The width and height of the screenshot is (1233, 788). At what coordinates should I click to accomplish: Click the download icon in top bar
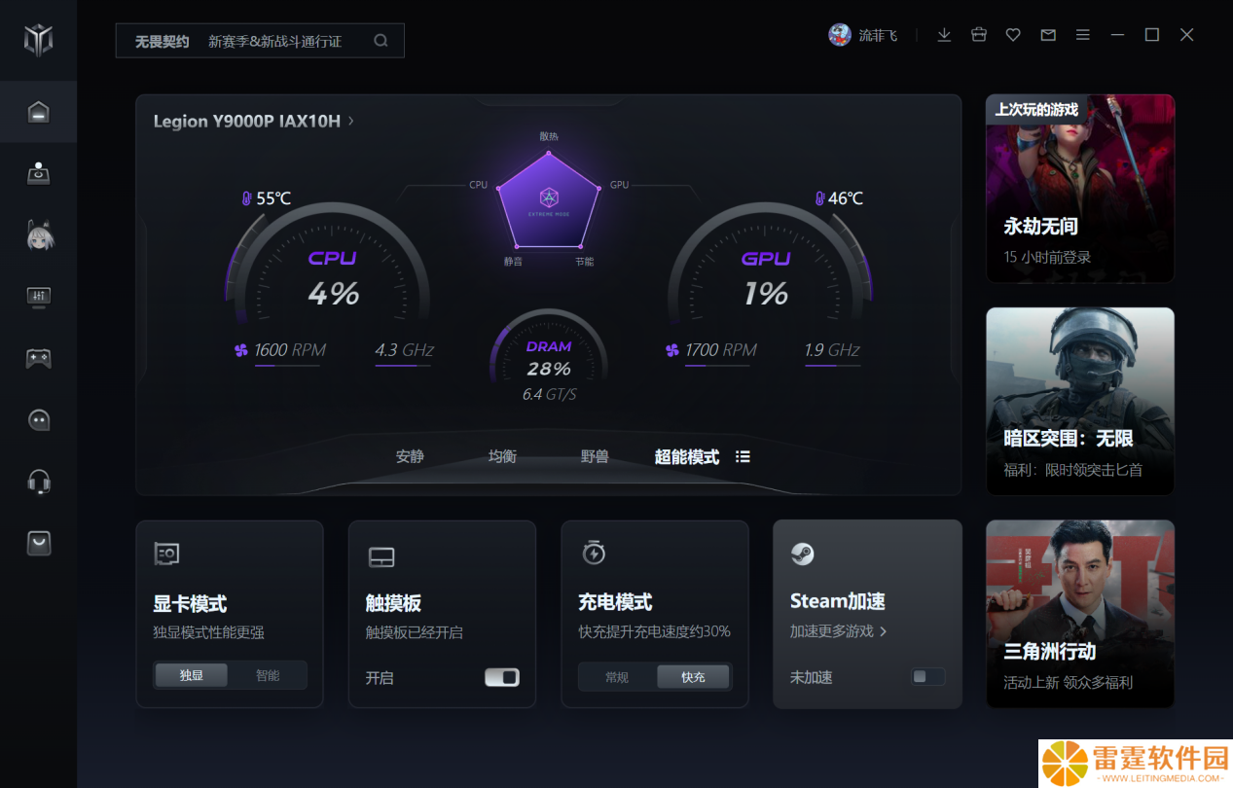tap(943, 35)
